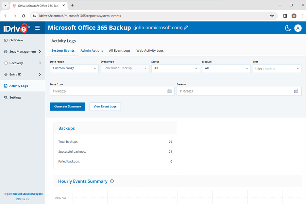This screenshot has height=204, width=306.
Task: Open the Status dropdown
Action: (x=176, y=69)
